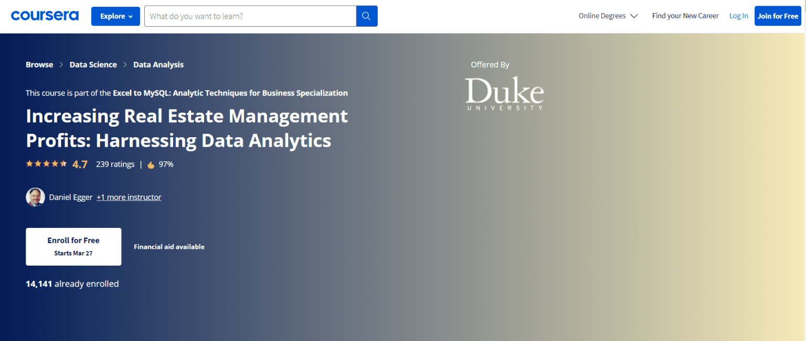The height and width of the screenshot is (341, 806).
Task: Select the Data Analysis breadcrumb
Action: click(x=158, y=64)
